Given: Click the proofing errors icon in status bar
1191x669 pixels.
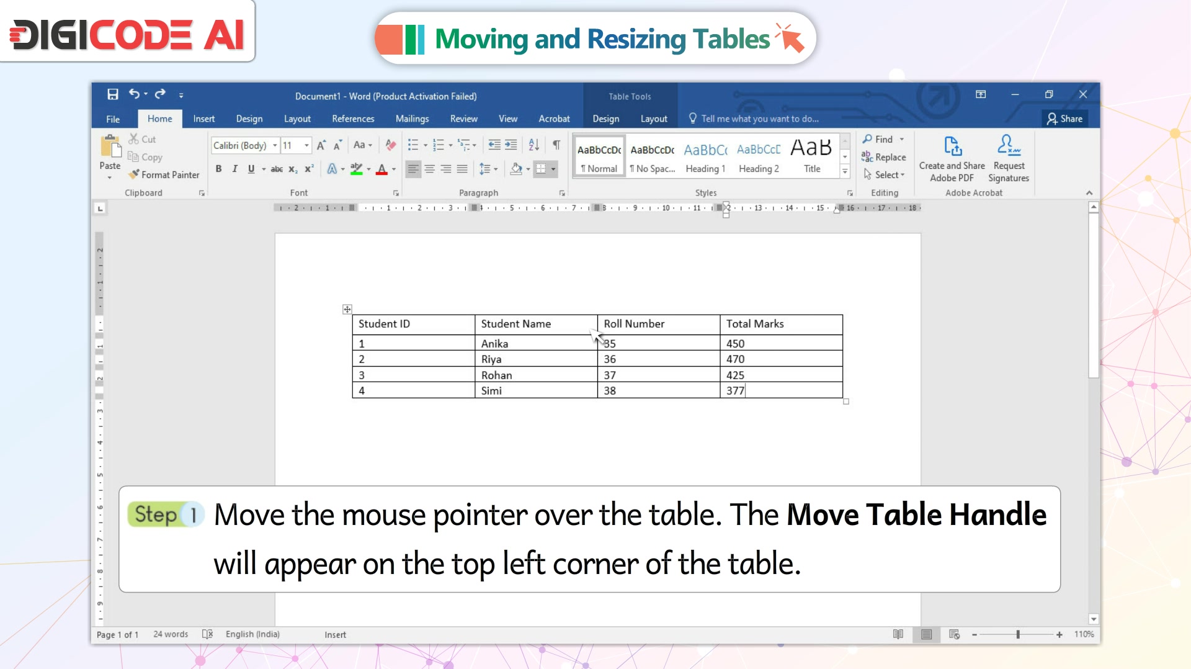Looking at the screenshot, I should (208, 634).
